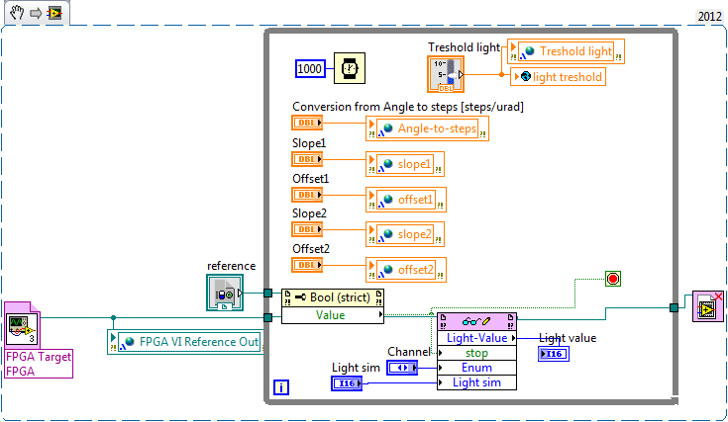Click the Open FPGA VI Reference icon
Screen dimensions: 728x422
click(x=22, y=325)
